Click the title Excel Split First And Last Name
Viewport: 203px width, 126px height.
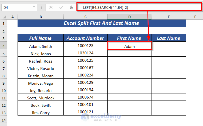102,24
